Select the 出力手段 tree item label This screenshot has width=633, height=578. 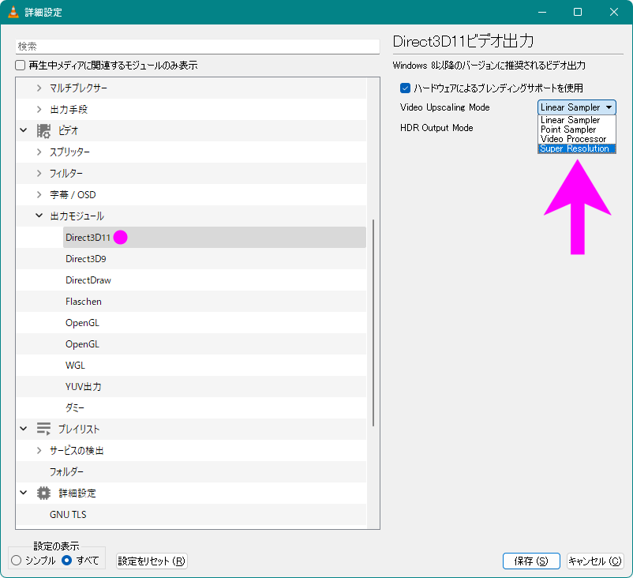click(69, 110)
